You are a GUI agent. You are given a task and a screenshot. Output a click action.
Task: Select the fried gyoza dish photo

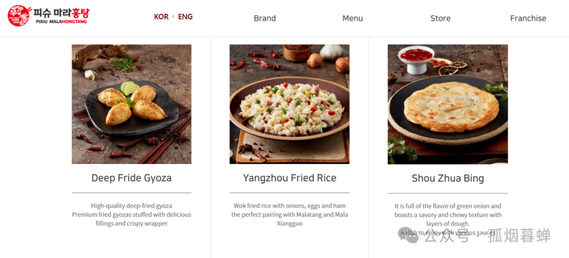pos(131,104)
